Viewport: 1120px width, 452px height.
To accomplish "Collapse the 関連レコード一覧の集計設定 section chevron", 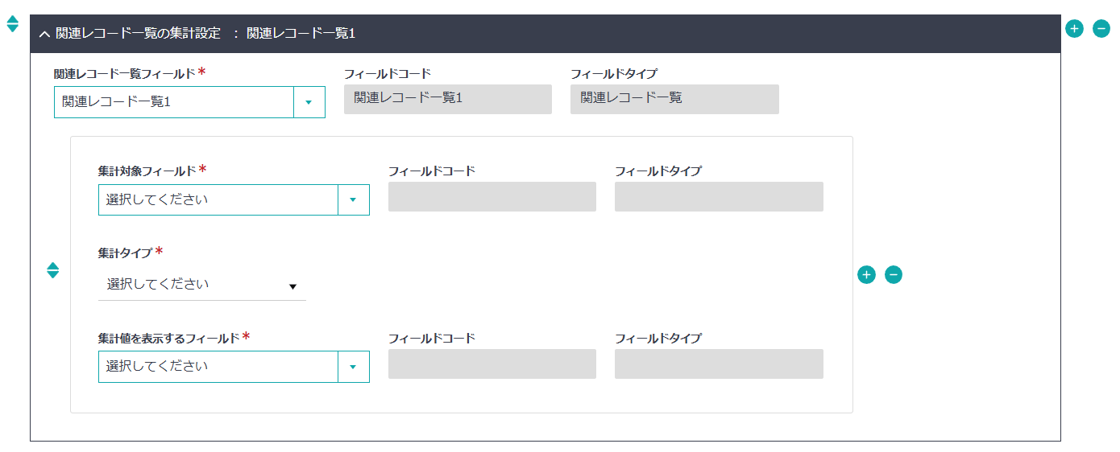I will pyautogui.click(x=44, y=34).
